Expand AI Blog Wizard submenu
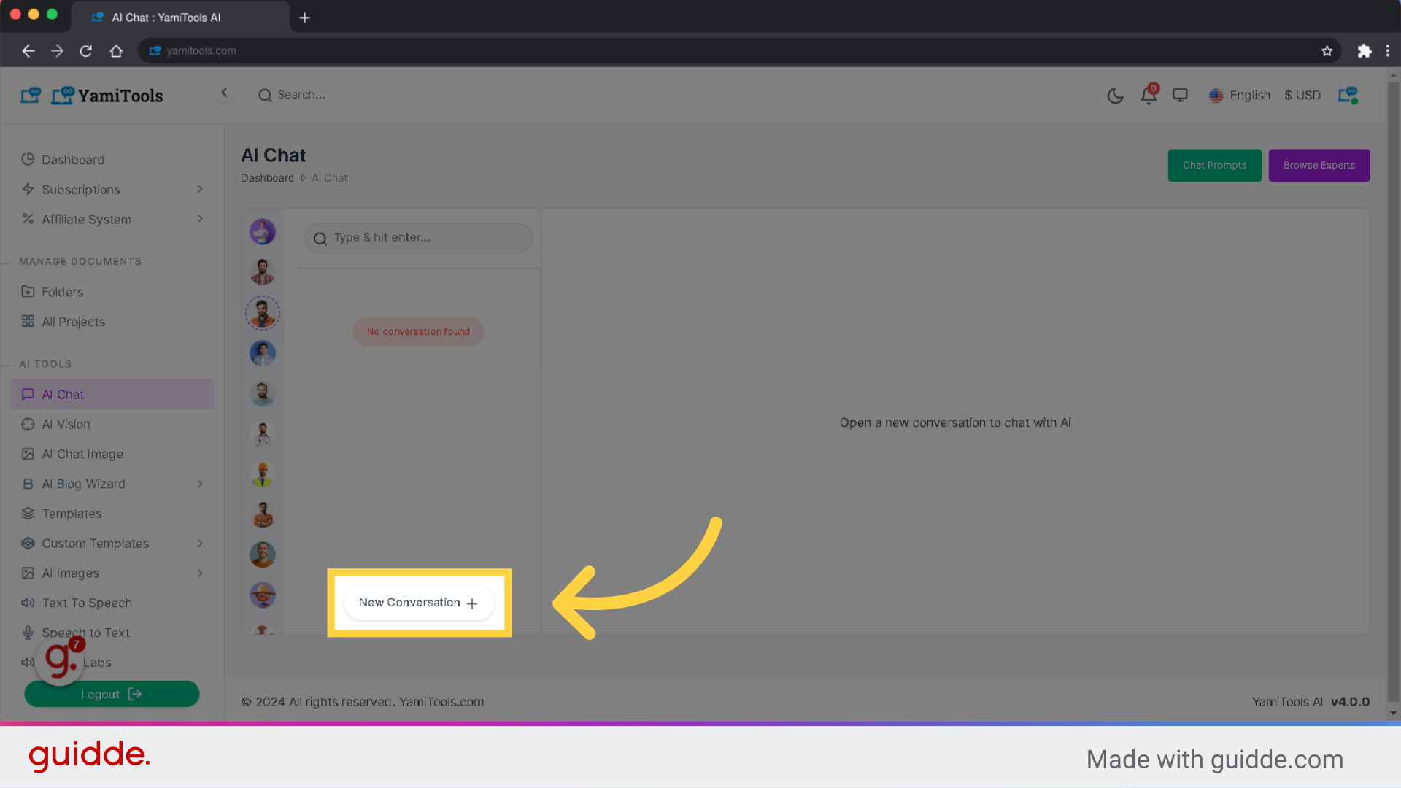Viewport: 1401px width, 788px height. point(200,483)
